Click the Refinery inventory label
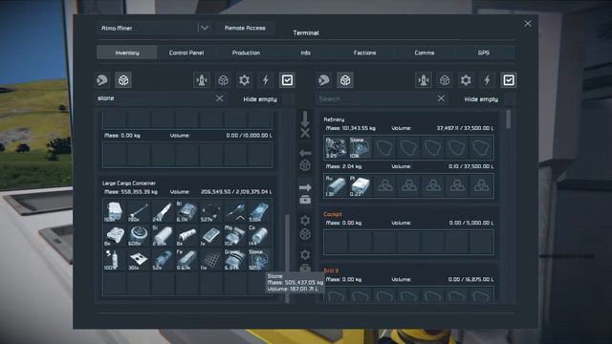 point(334,119)
